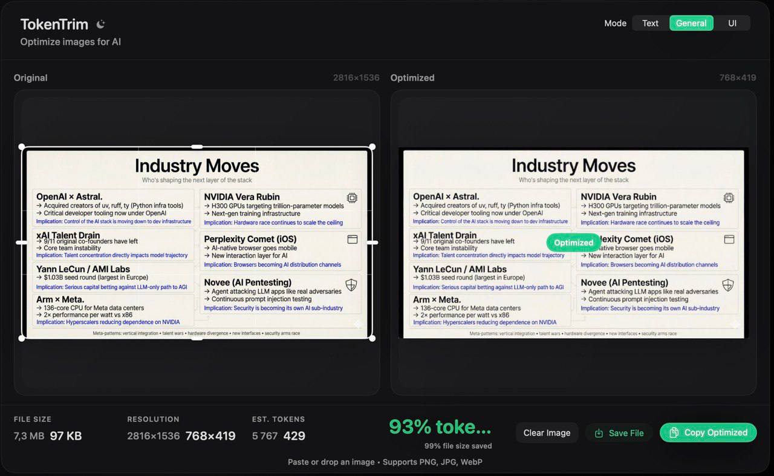
Task: Click the green Optimized badge on preview
Action: [573, 243]
